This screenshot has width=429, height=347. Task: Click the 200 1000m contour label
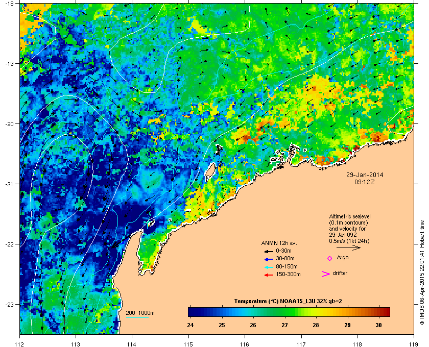[140, 313]
